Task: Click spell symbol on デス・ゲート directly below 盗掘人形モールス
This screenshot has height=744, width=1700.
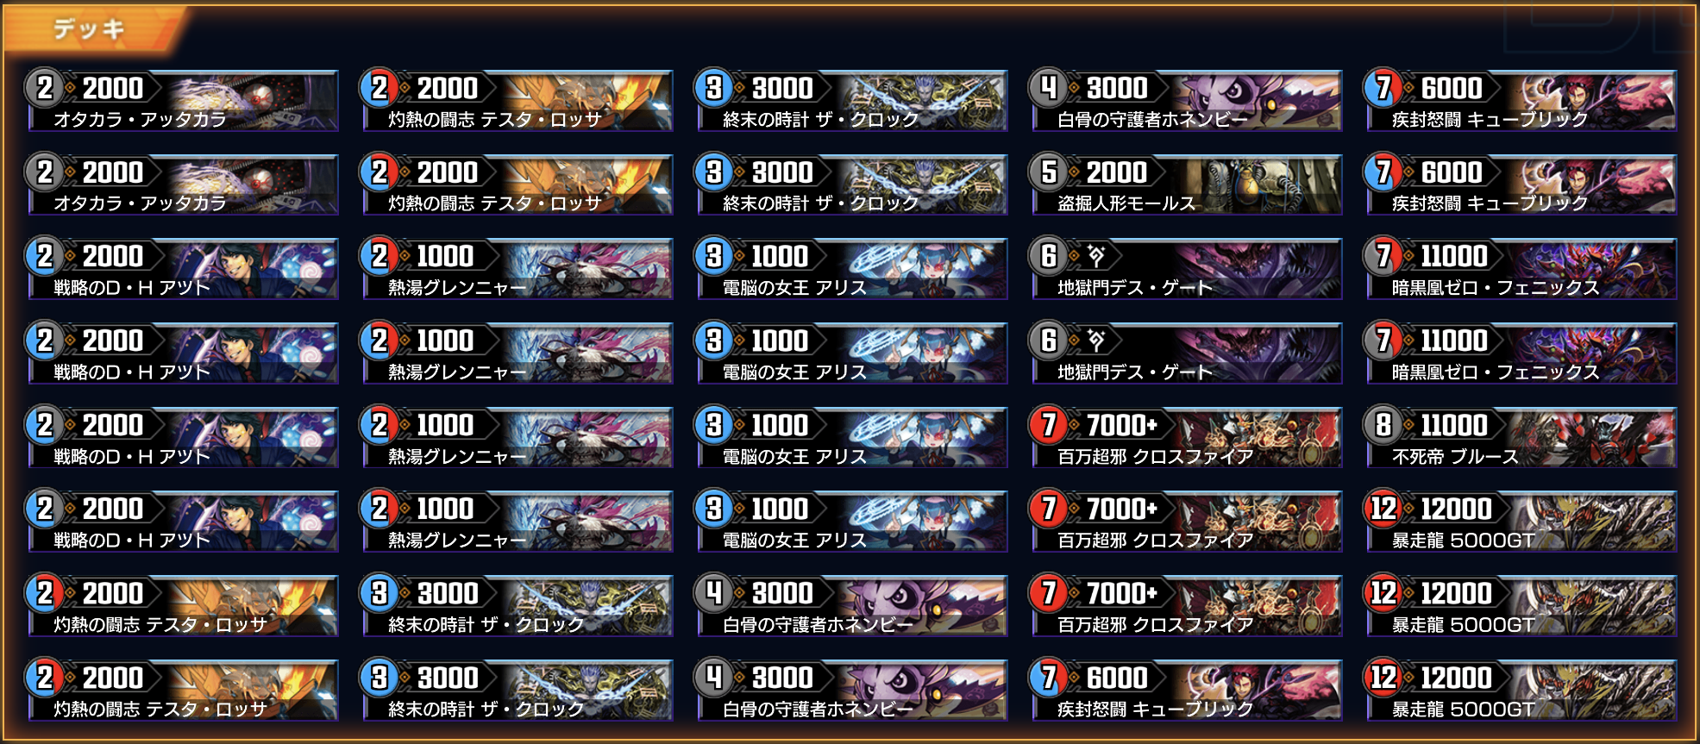Action: (1095, 255)
